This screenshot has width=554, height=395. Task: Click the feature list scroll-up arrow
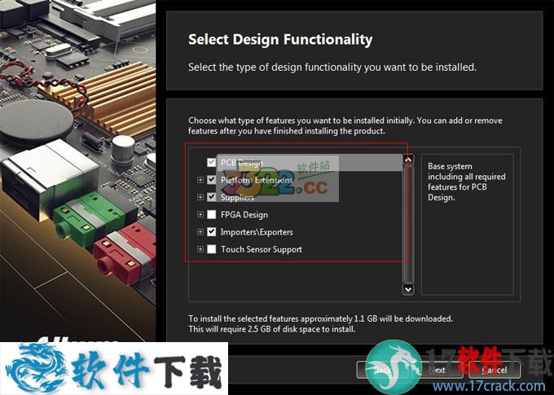(x=409, y=161)
